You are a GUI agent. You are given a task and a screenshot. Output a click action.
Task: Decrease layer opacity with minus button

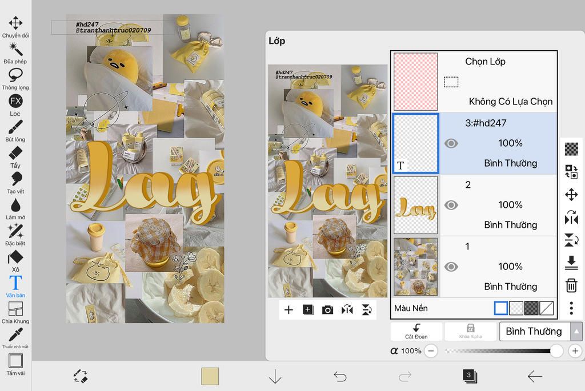(x=431, y=350)
